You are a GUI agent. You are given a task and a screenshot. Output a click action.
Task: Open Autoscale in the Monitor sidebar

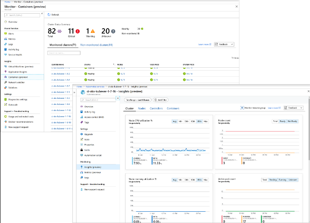click(x=13, y=105)
